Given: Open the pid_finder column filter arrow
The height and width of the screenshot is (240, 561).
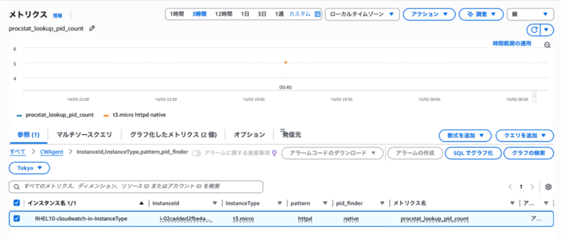Looking at the screenshot, I should point(382,203).
